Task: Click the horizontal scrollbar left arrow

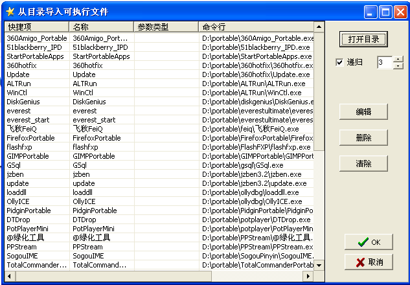Action: 10,276
